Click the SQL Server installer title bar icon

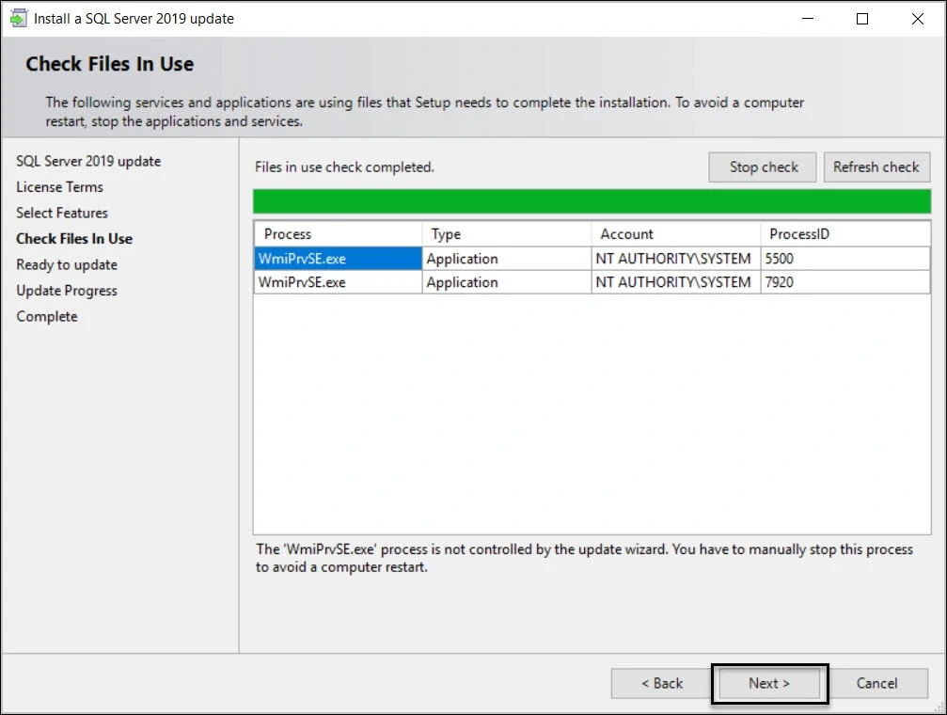(x=18, y=19)
